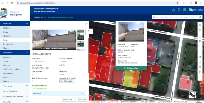
Task: Open the folded map icon tool
Action: 200,57
